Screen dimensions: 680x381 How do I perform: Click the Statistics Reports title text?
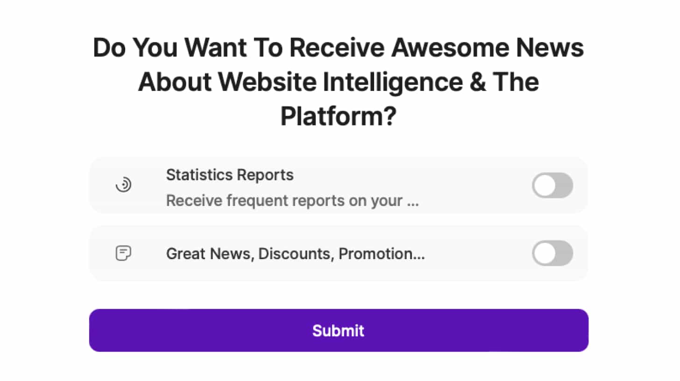pos(230,175)
